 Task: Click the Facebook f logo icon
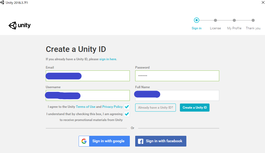click(x=140, y=141)
